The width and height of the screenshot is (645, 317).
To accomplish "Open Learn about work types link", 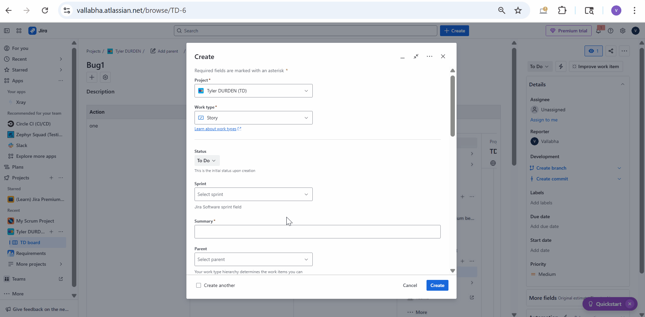I will click(x=215, y=129).
